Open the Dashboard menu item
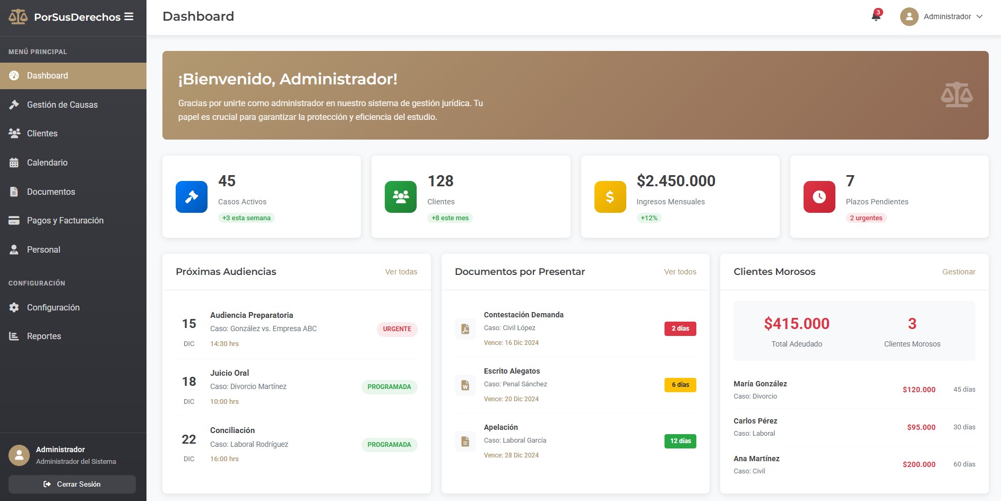This screenshot has height=501, width=1001. coord(47,75)
